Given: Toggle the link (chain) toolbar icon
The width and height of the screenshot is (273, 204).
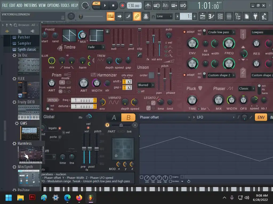Looking at the screenshot, I should pyautogui.click(x=137, y=16).
